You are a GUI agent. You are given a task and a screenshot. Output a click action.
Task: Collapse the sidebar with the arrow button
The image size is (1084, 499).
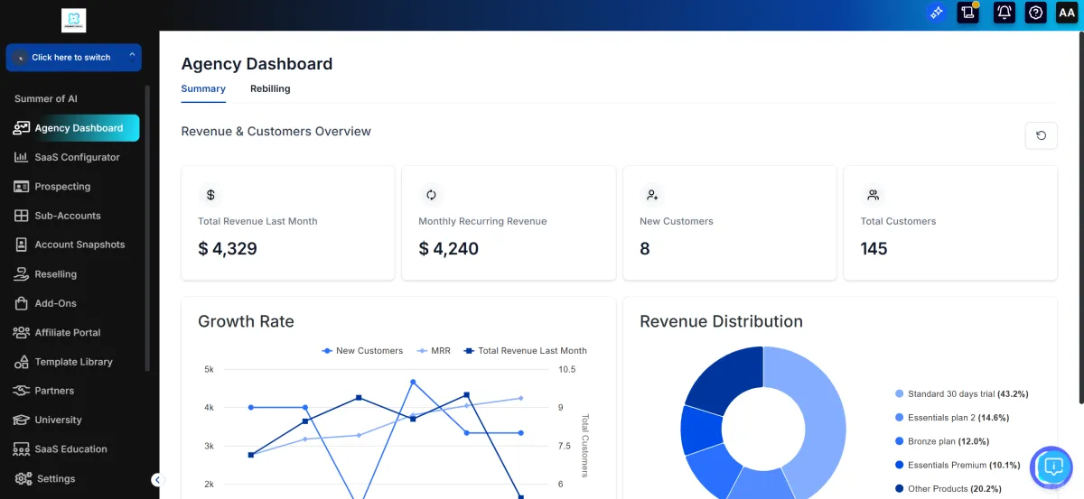pyautogui.click(x=156, y=480)
